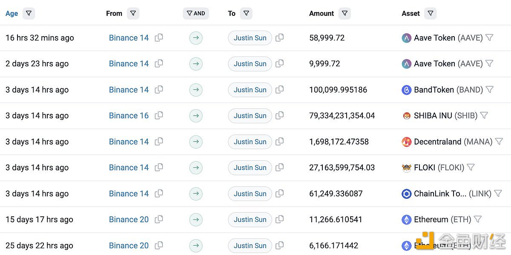This screenshot has width=511, height=255.
Task: Select the amount 100,099.995186
Action: [338, 90]
